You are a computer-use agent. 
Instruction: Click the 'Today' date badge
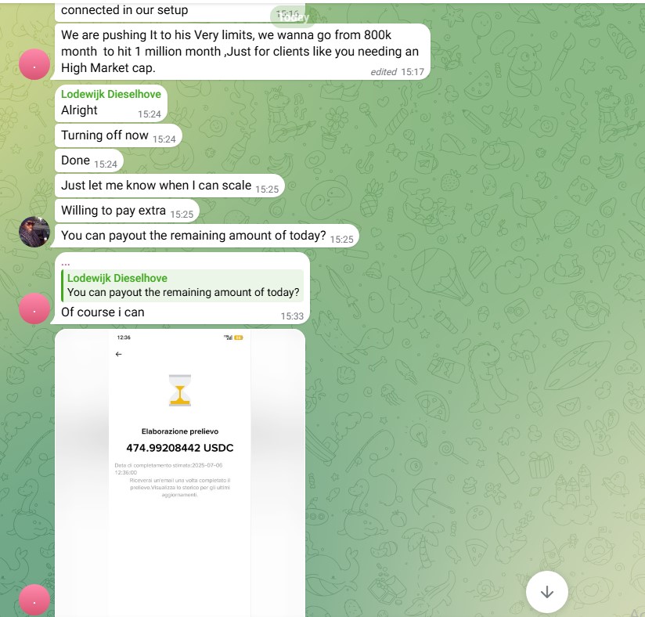pyautogui.click(x=292, y=17)
